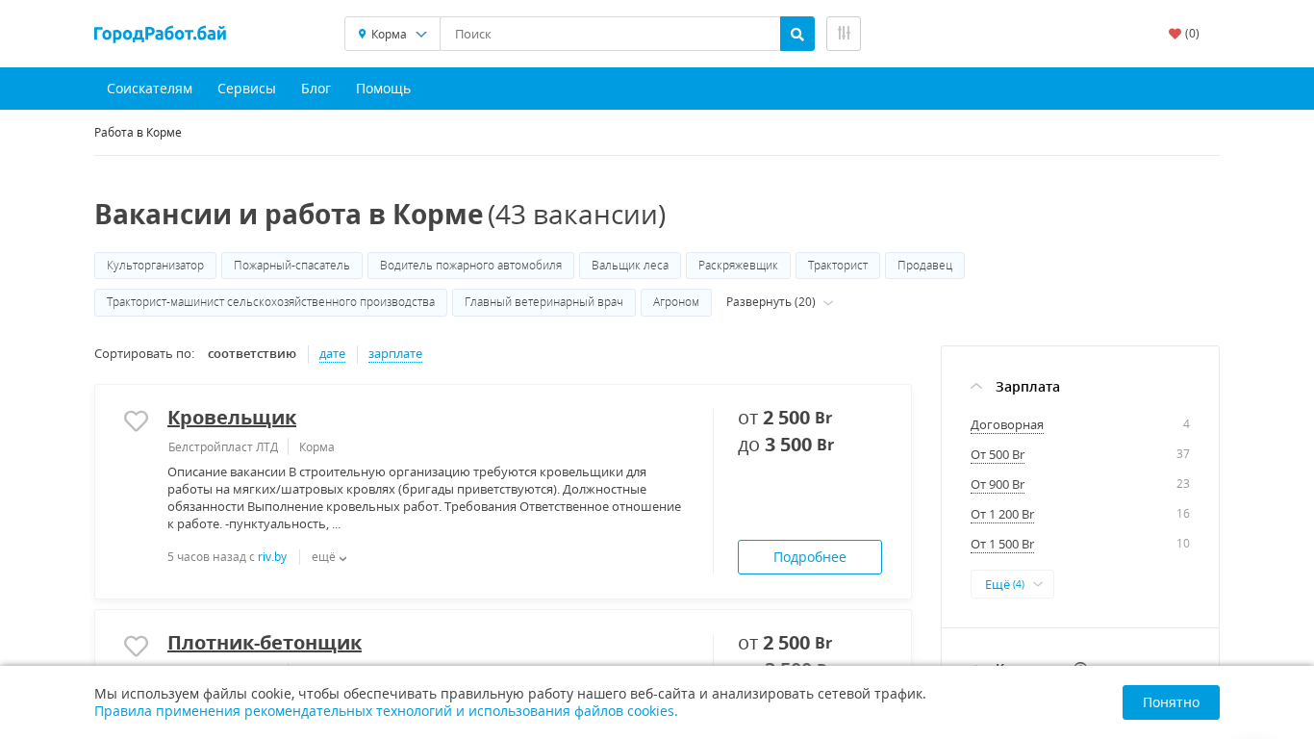Select Водитель пожарного автомобиля tag

coord(471,266)
